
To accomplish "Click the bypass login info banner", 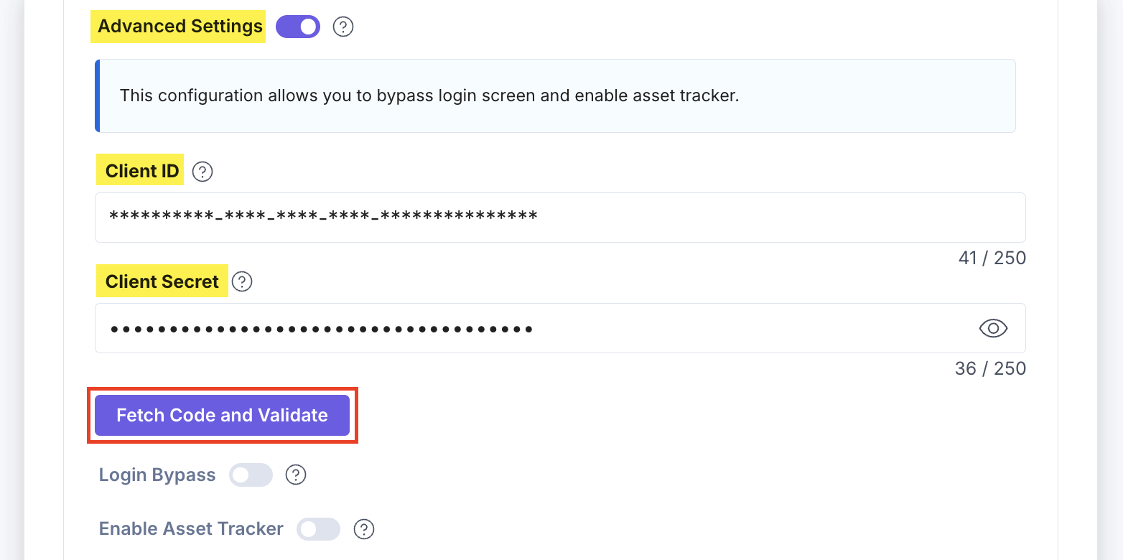I will coord(555,95).
